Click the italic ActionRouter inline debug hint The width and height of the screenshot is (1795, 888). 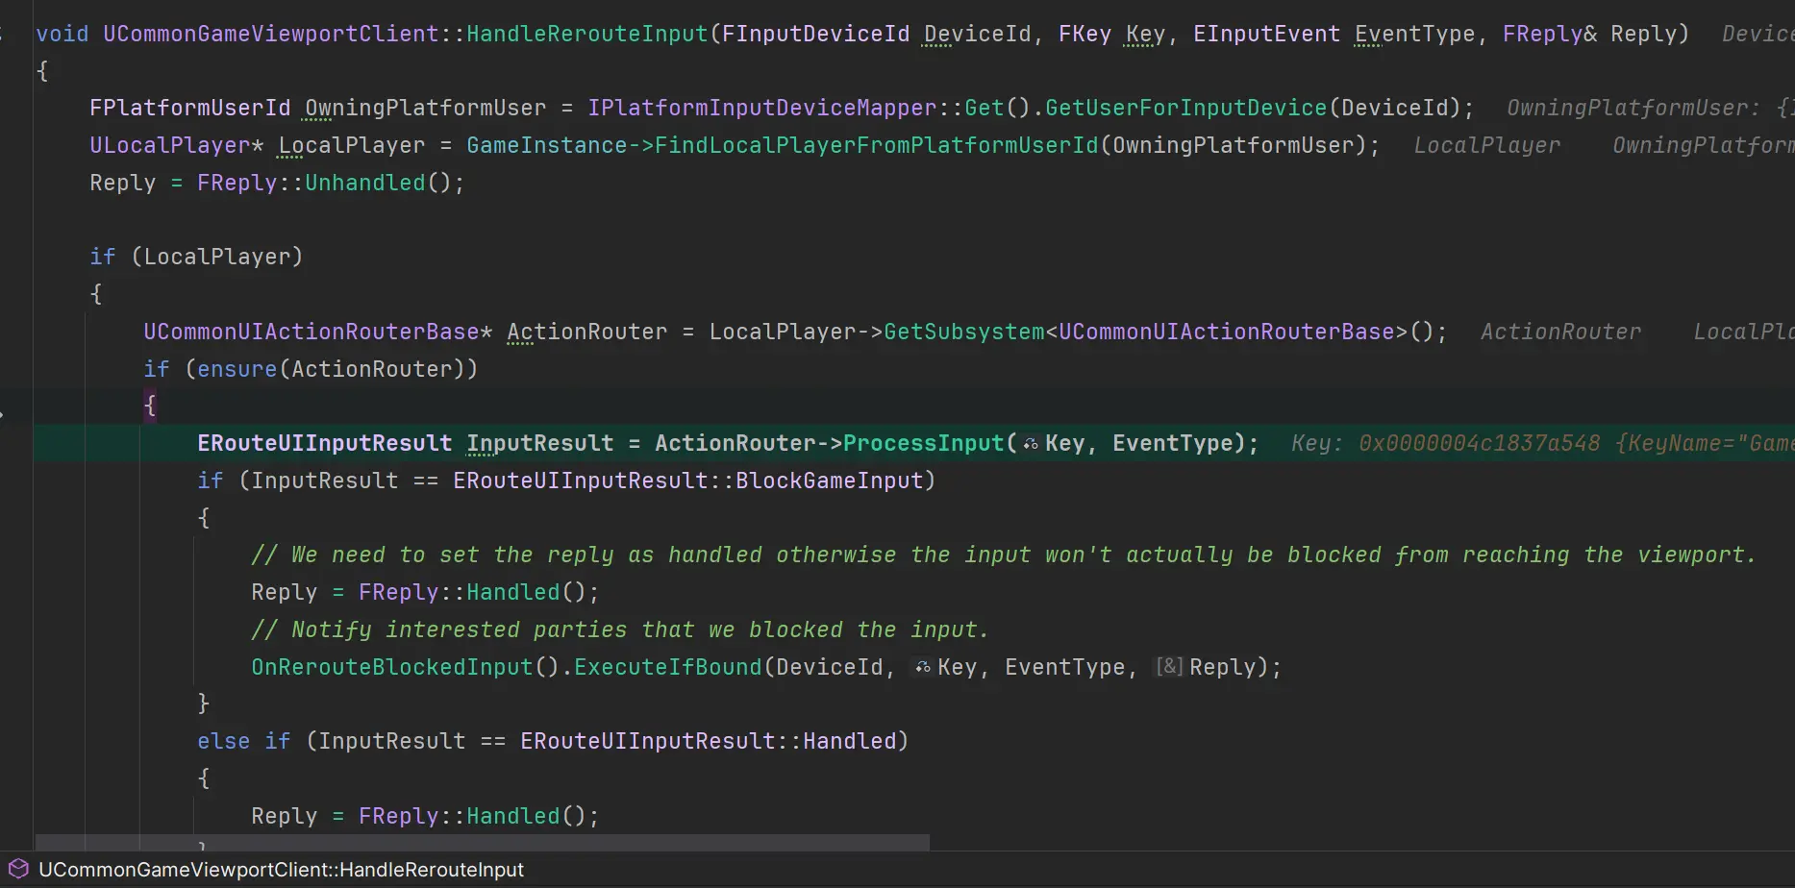tap(1560, 332)
